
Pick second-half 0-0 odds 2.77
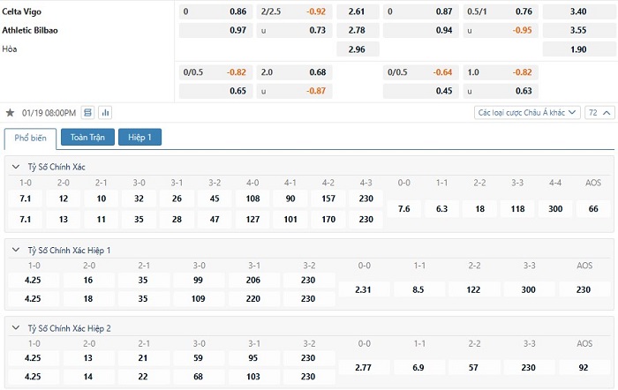coord(363,368)
